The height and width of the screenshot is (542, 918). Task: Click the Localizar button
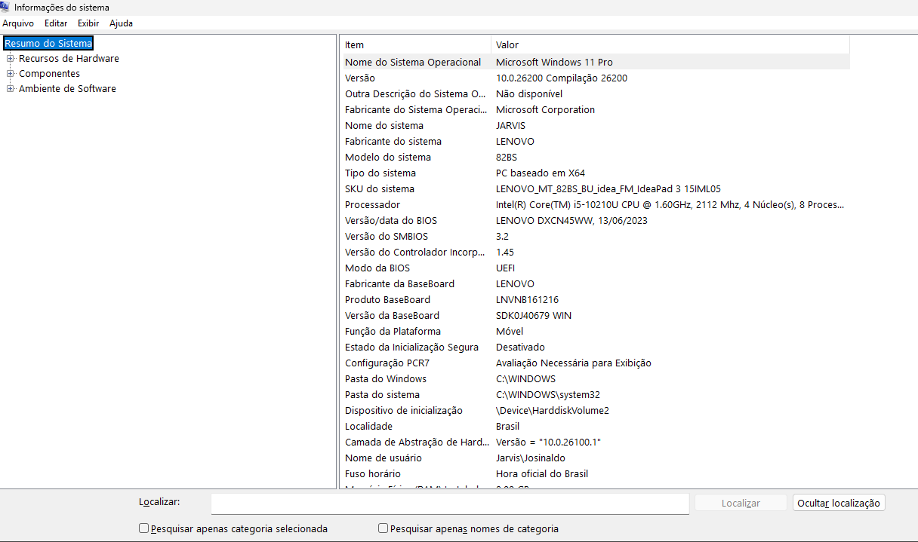click(x=741, y=503)
